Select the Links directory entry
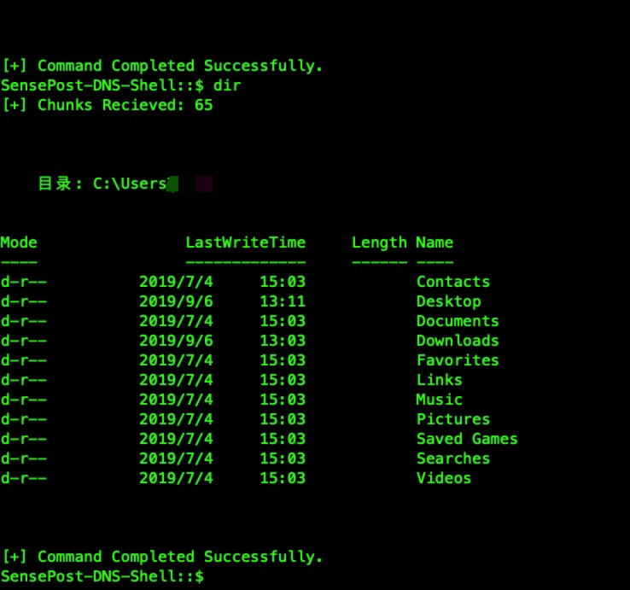This screenshot has height=590, width=630. [439, 380]
